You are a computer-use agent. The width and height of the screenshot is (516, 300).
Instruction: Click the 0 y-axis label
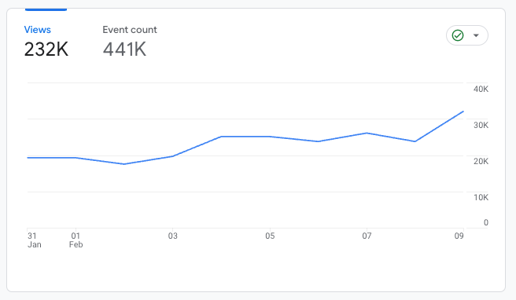[x=486, y=222]
